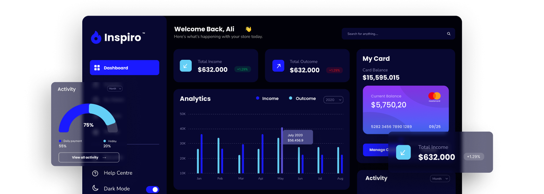Toggle the Income legend series
The image size is (544, 194).
(x=267, y=98)
